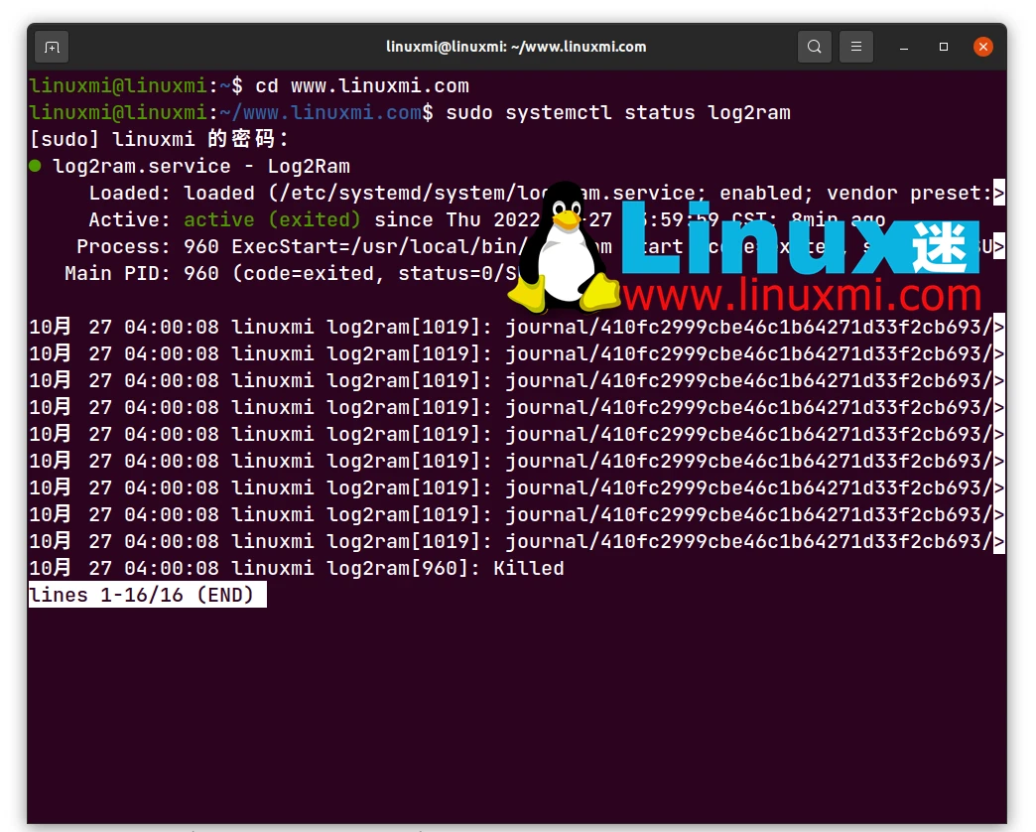The height and width of the screenshot is (832, 1036).
Task: Click the '[sudo] linuxmi' password prompt line
Action: pos(159,139)
